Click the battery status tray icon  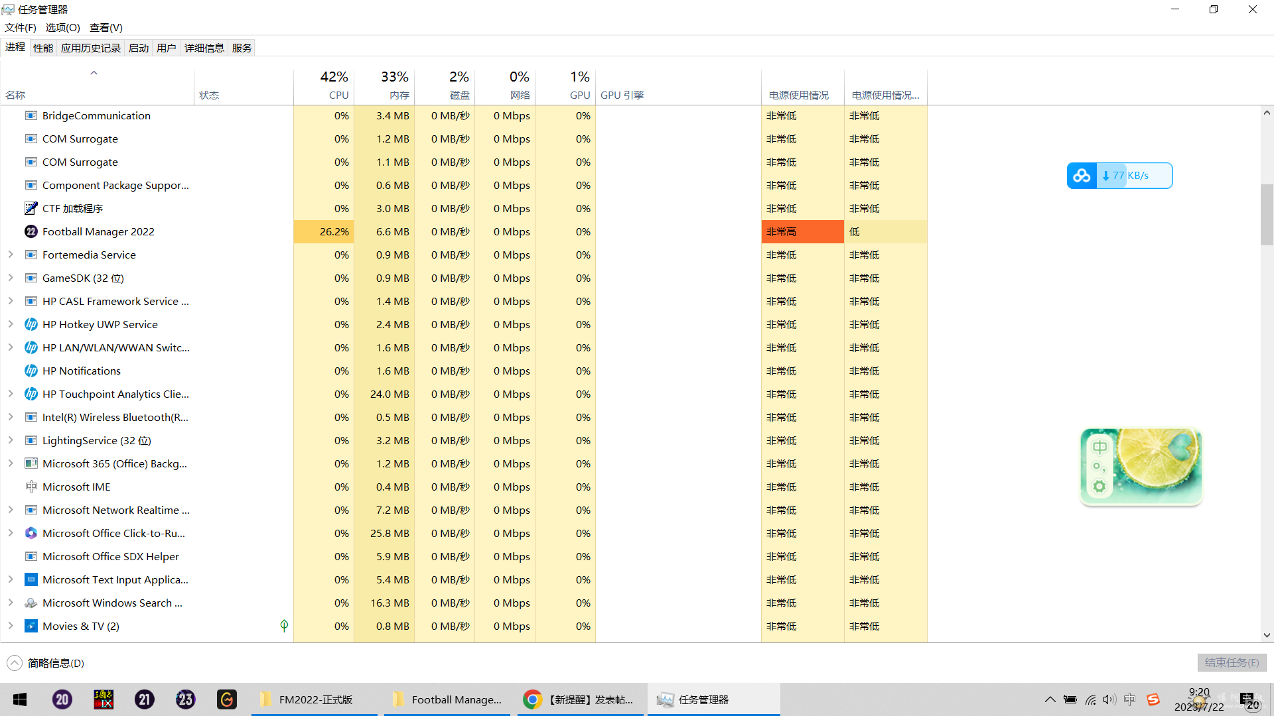pos(1070,699)
